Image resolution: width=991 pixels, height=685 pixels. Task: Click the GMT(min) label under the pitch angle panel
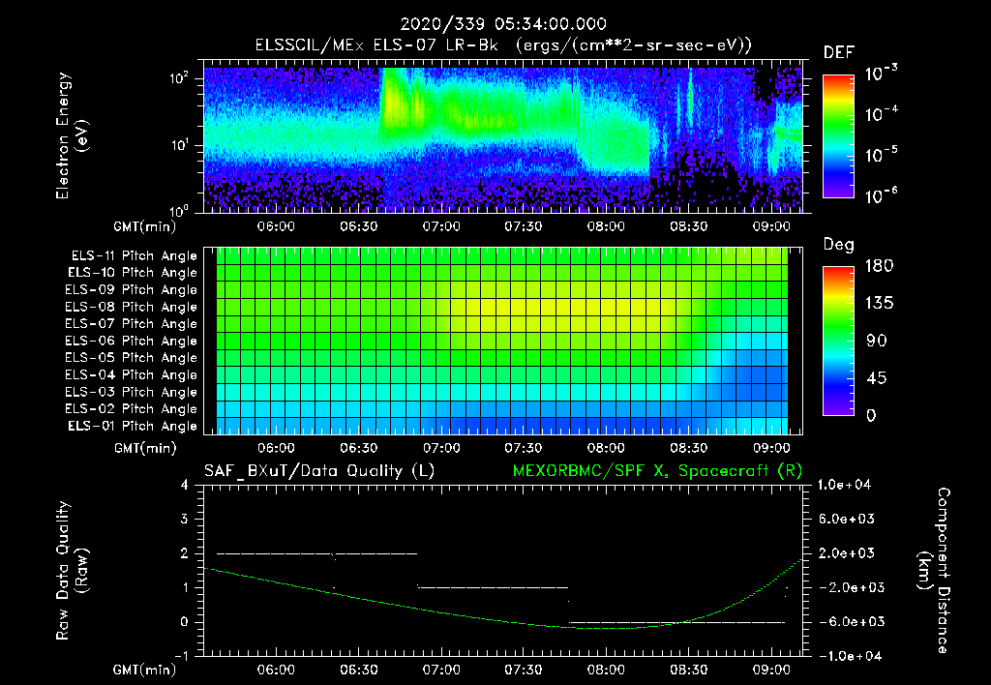click(145, 448)
